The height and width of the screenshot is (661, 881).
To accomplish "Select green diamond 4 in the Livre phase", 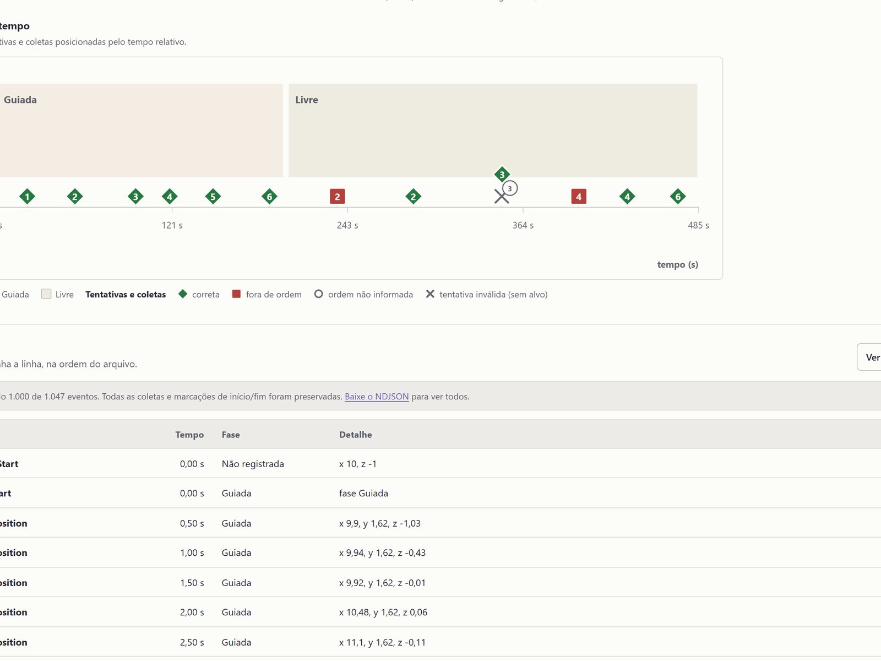I will tap(627, 197).
